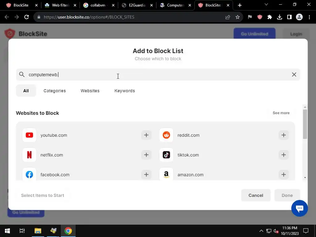Image resolution: width=316 pixels, height=237 pixels.
Task: Click the TikTok logo icon
Action: click(x=166, y=155)
